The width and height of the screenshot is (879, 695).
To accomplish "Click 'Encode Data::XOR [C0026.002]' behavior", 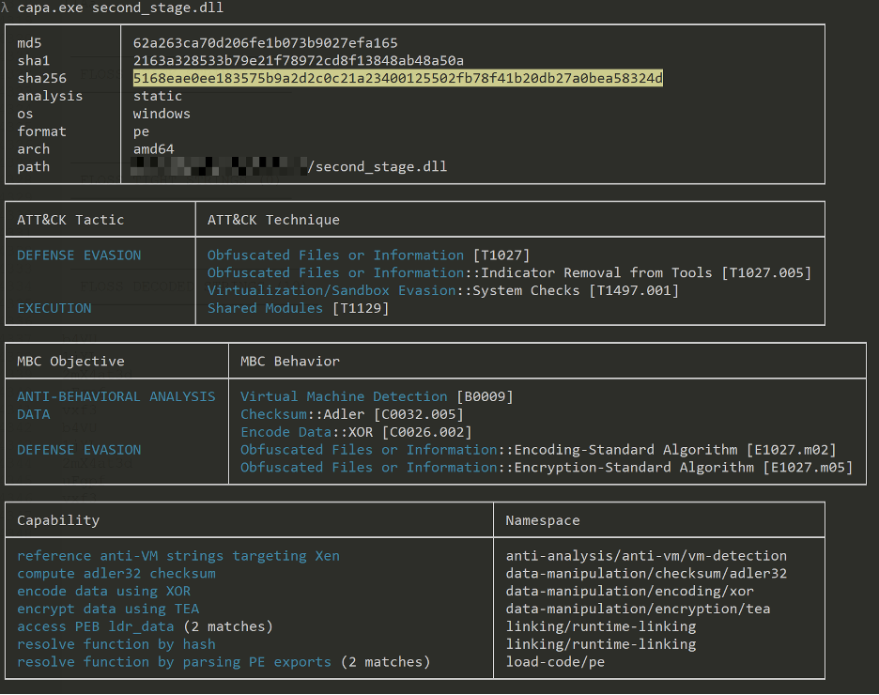I will (x=356, y=432).
